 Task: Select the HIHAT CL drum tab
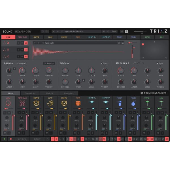[92, 37]
